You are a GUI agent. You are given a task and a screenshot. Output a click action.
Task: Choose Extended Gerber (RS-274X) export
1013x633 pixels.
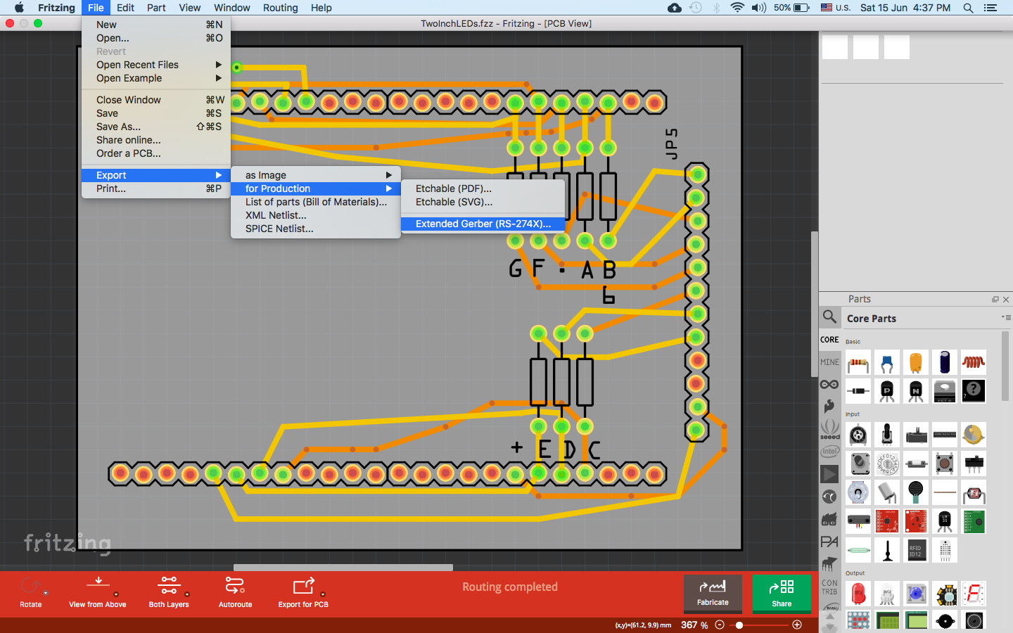pyautogui.click(x=483, y=224)
